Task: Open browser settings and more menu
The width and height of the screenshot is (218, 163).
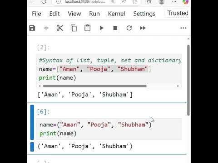Action: [174, 1]
